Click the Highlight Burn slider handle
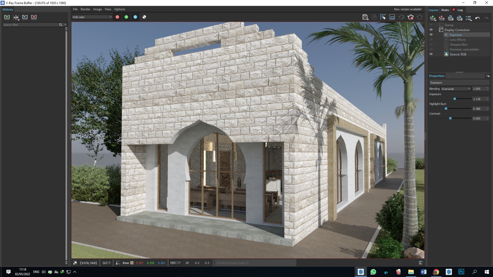The width and height of the screenshot is (493, 277). pyautogui.click(x=446, y=109)
